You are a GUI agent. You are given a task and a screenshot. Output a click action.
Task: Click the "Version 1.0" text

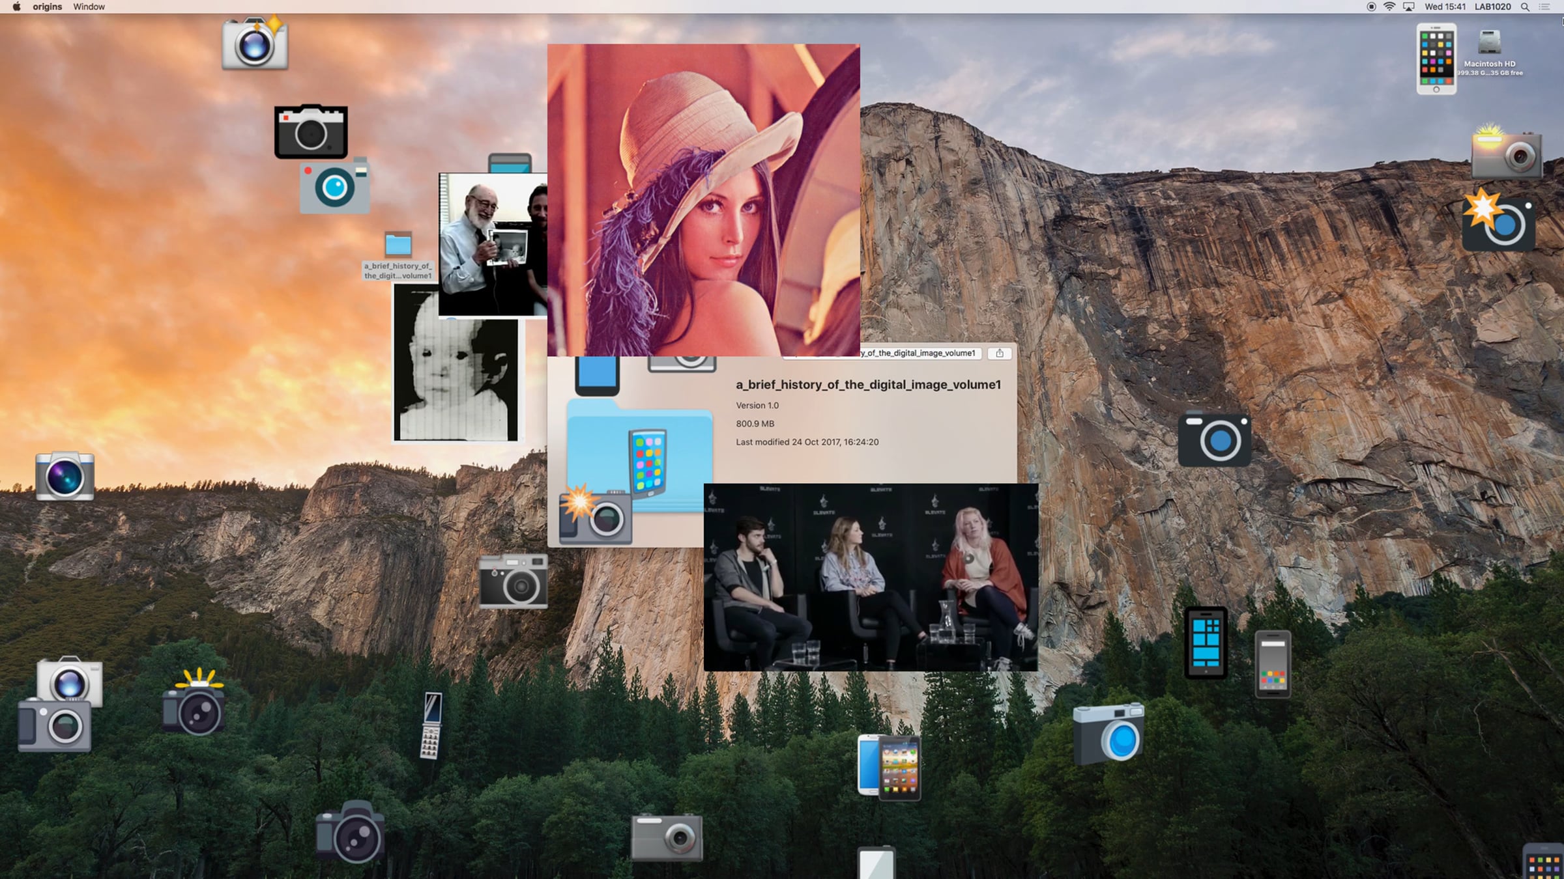pos(757,405)
